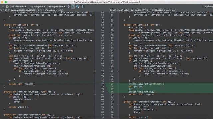The width and height of the screenshot is (213, 119).
Task: Click return (int) rangers; in left pane
Action: tap(22, 84)
